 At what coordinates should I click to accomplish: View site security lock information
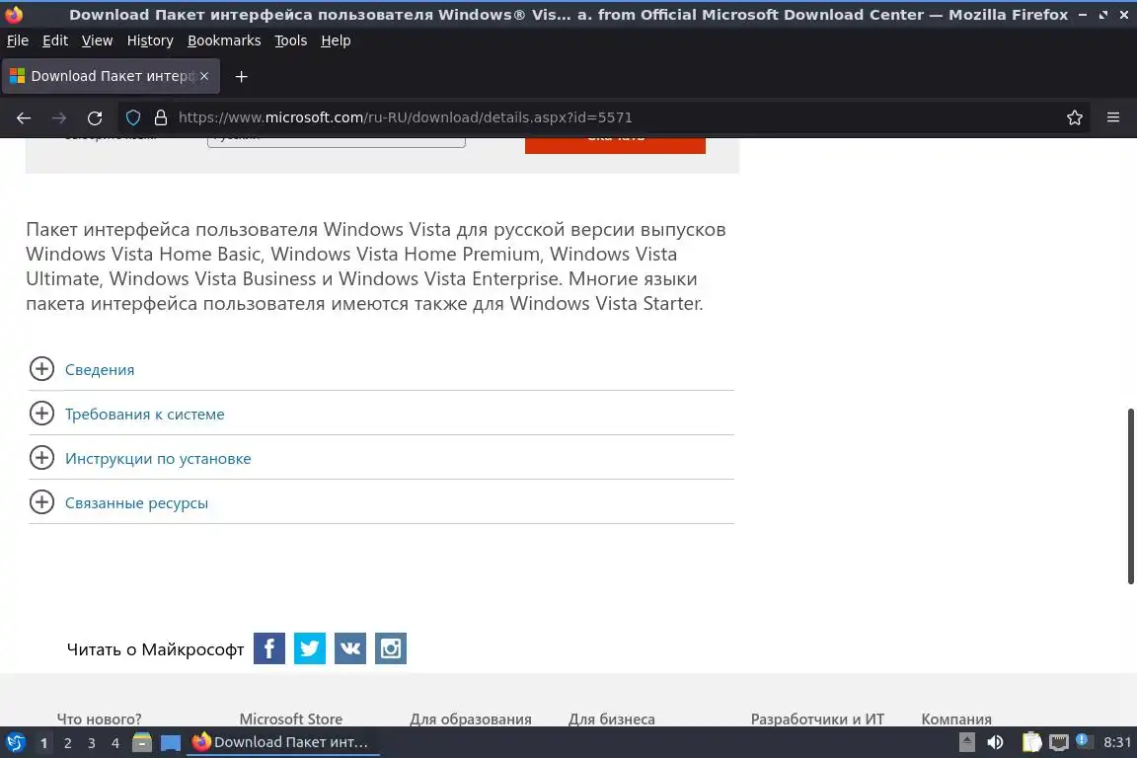tap(161, 117)
